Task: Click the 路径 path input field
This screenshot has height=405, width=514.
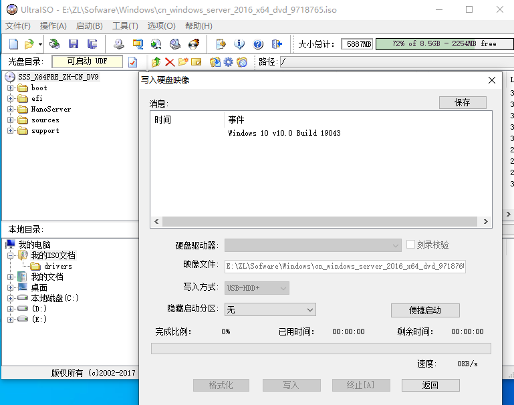Action: pos(396,62)
